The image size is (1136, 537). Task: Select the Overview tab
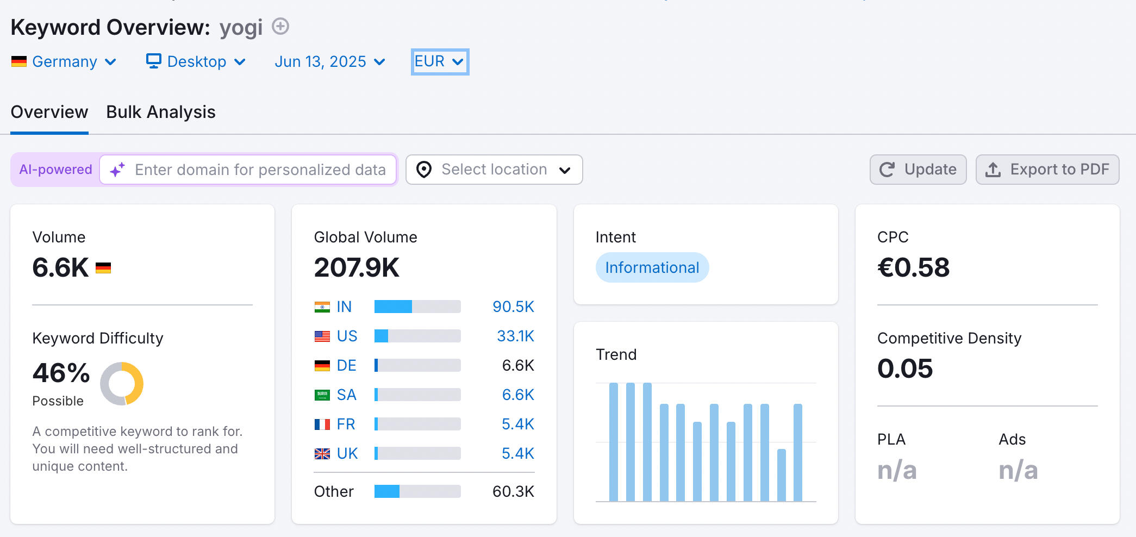tap(49, 112)
